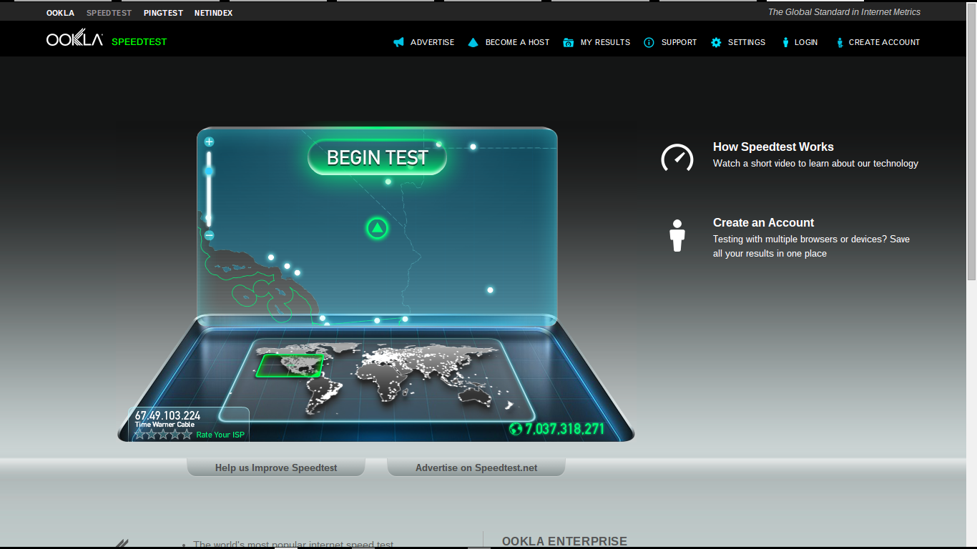Open My Results camera icon
The height and width of the screenshot is (549, 977).
click(x=568, y=42)
